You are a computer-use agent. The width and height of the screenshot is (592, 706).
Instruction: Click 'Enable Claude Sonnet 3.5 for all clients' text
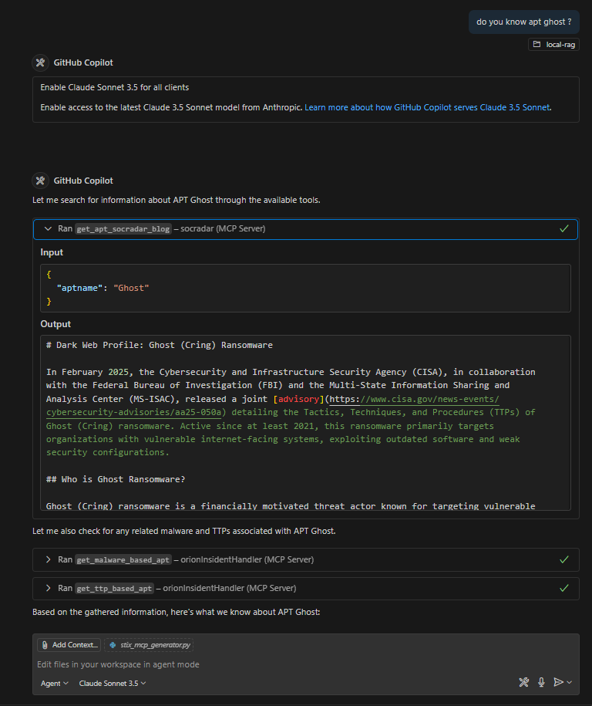115,87
